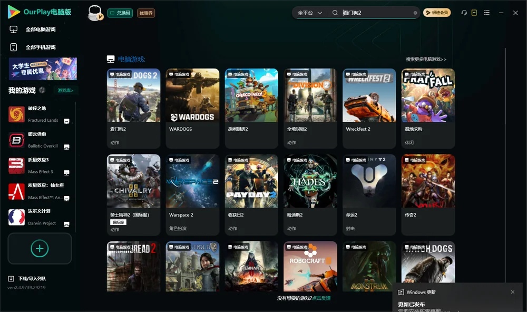Open the Remnant game cover in bottom row
This screenshot has height=312, width=527.
tap(251, 266)
